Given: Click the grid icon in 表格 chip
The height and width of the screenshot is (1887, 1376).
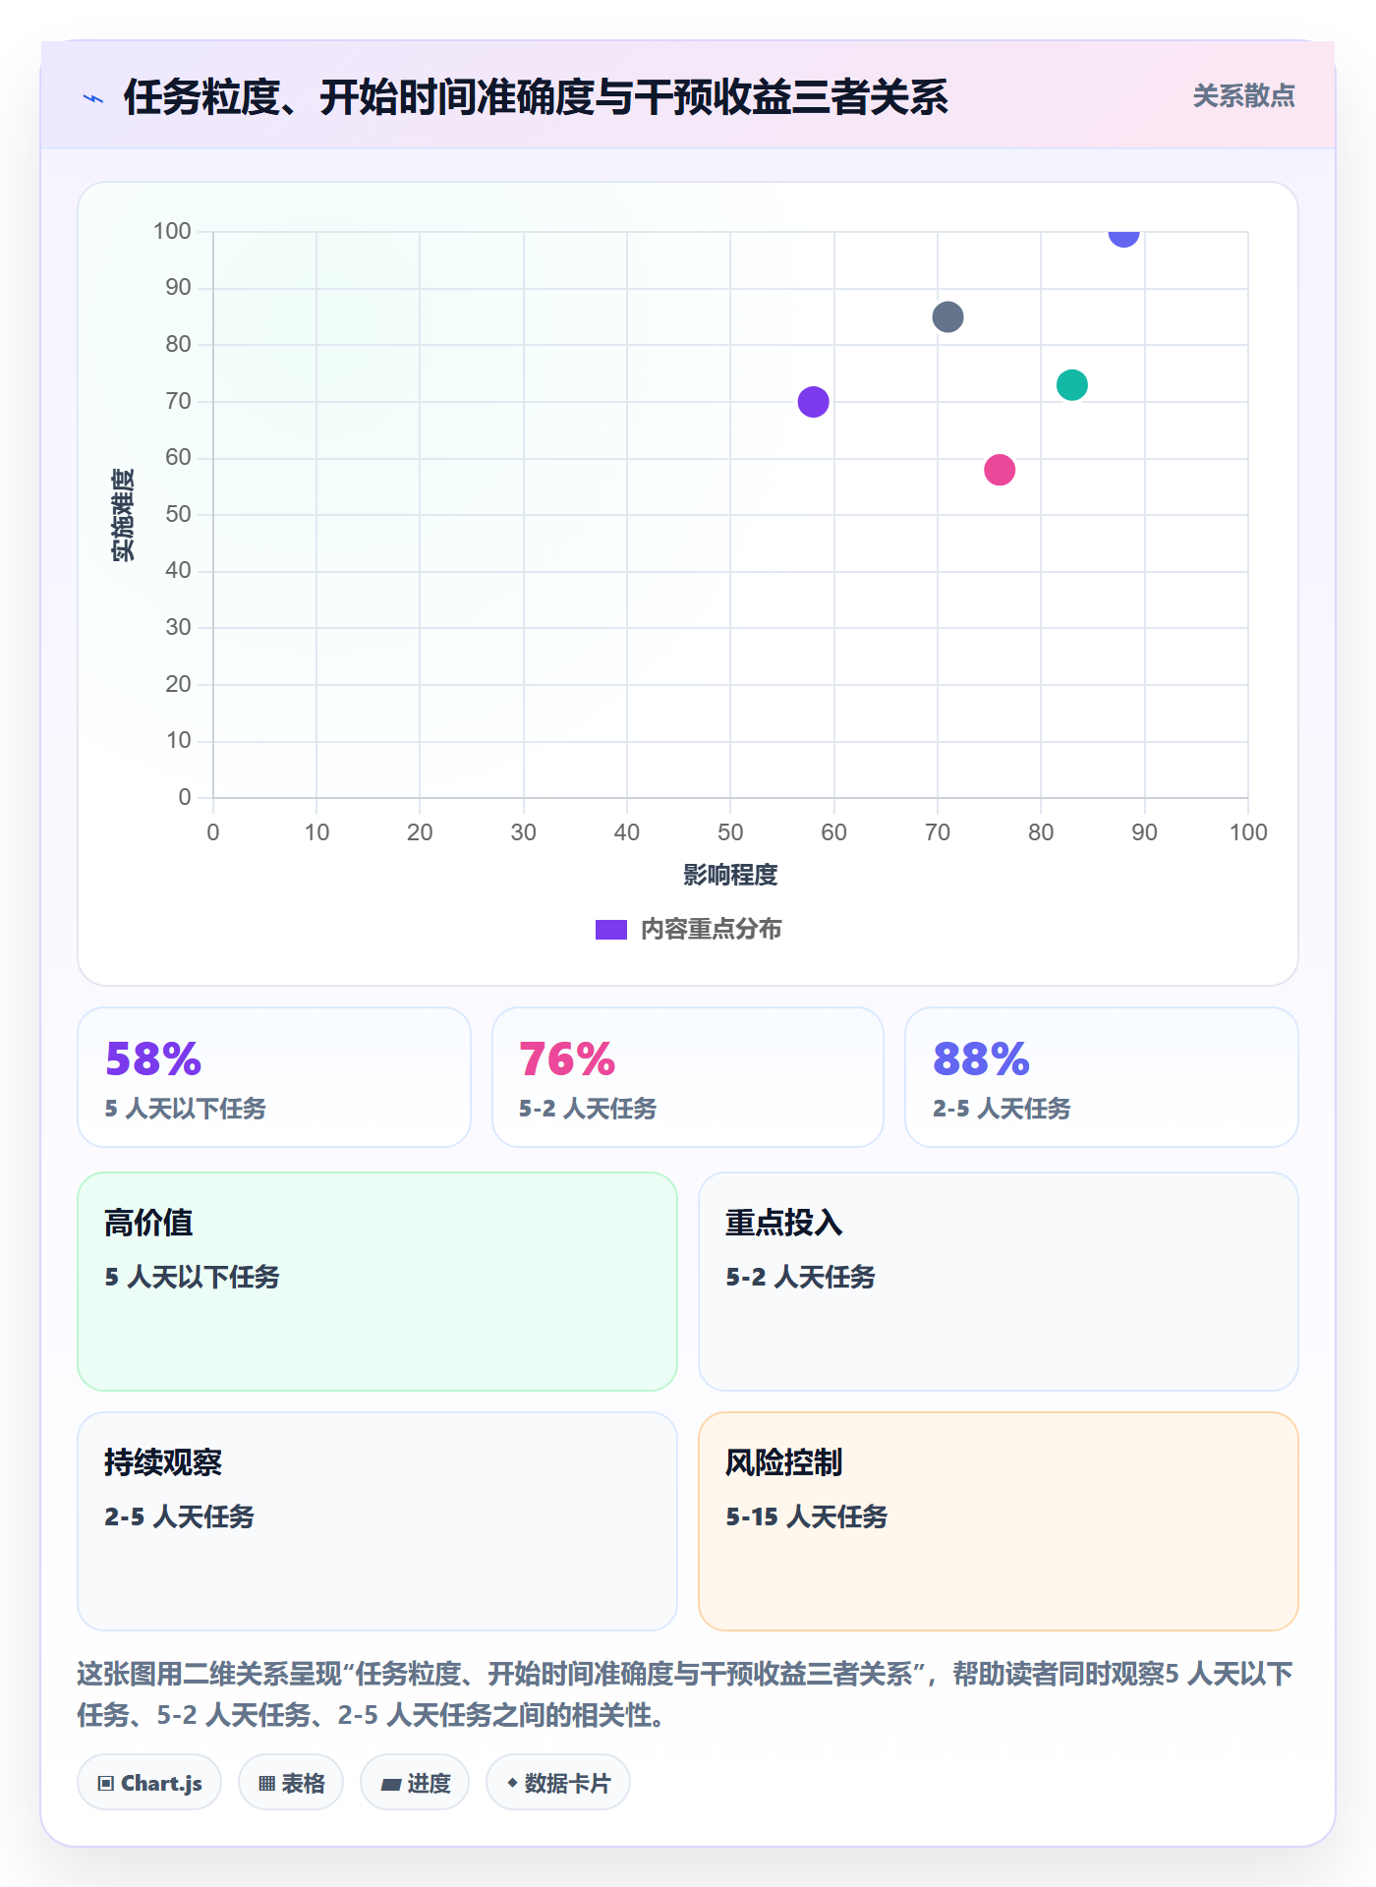Looking at the screenshot, I should (x=266, y=1784).
